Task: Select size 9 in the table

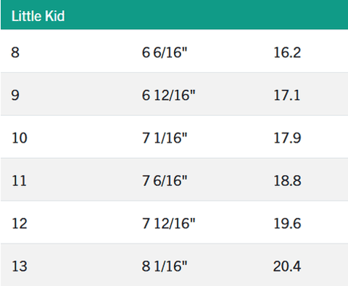Action: 15,95
